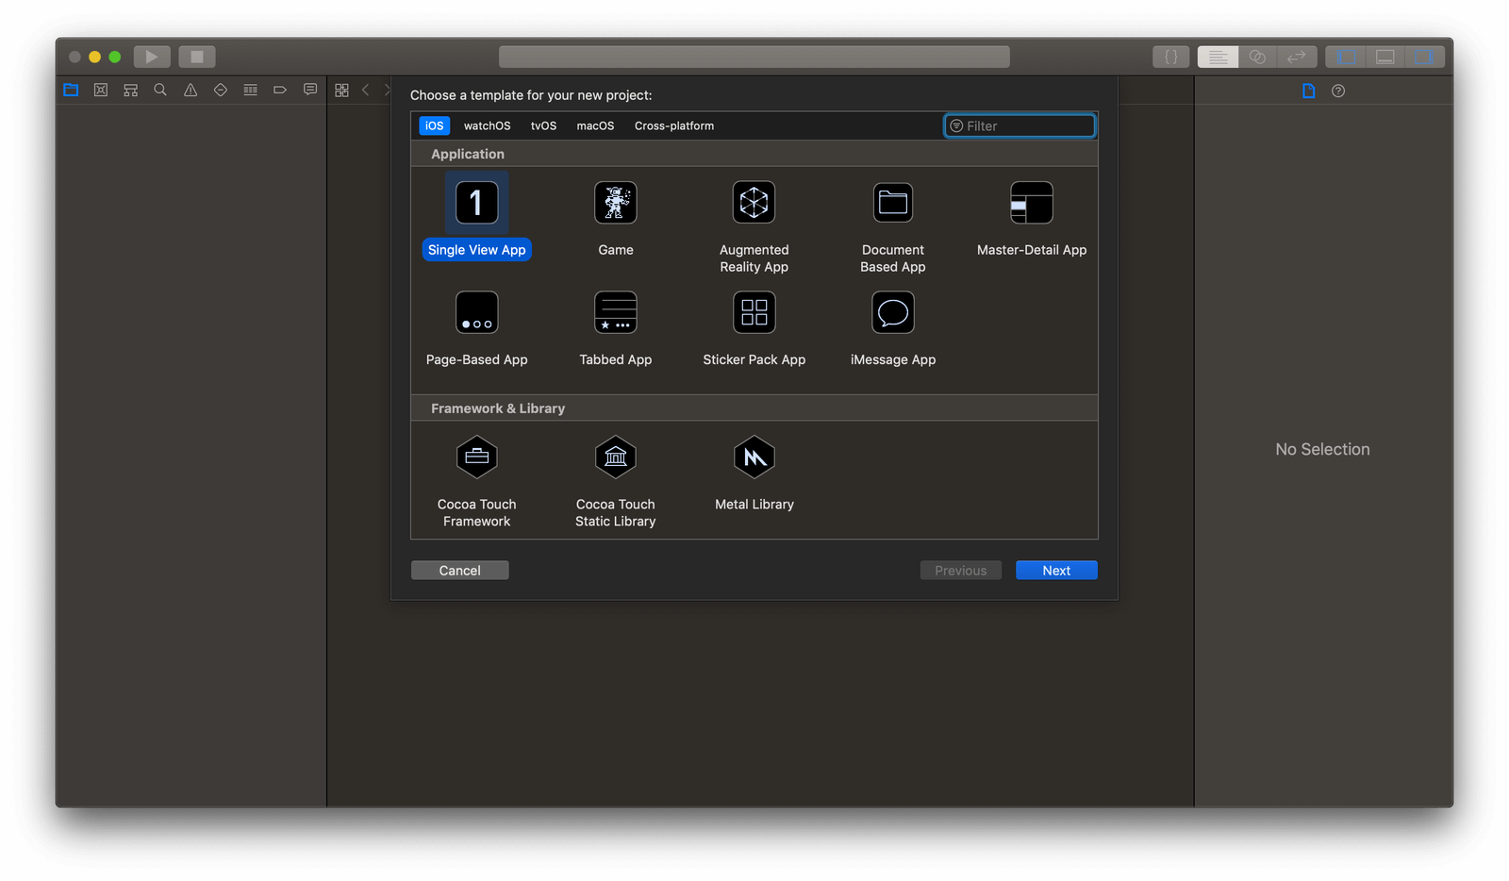Click the Next button
The height and width of the screenshot is (881, 1509).
tap(1055, 570)
